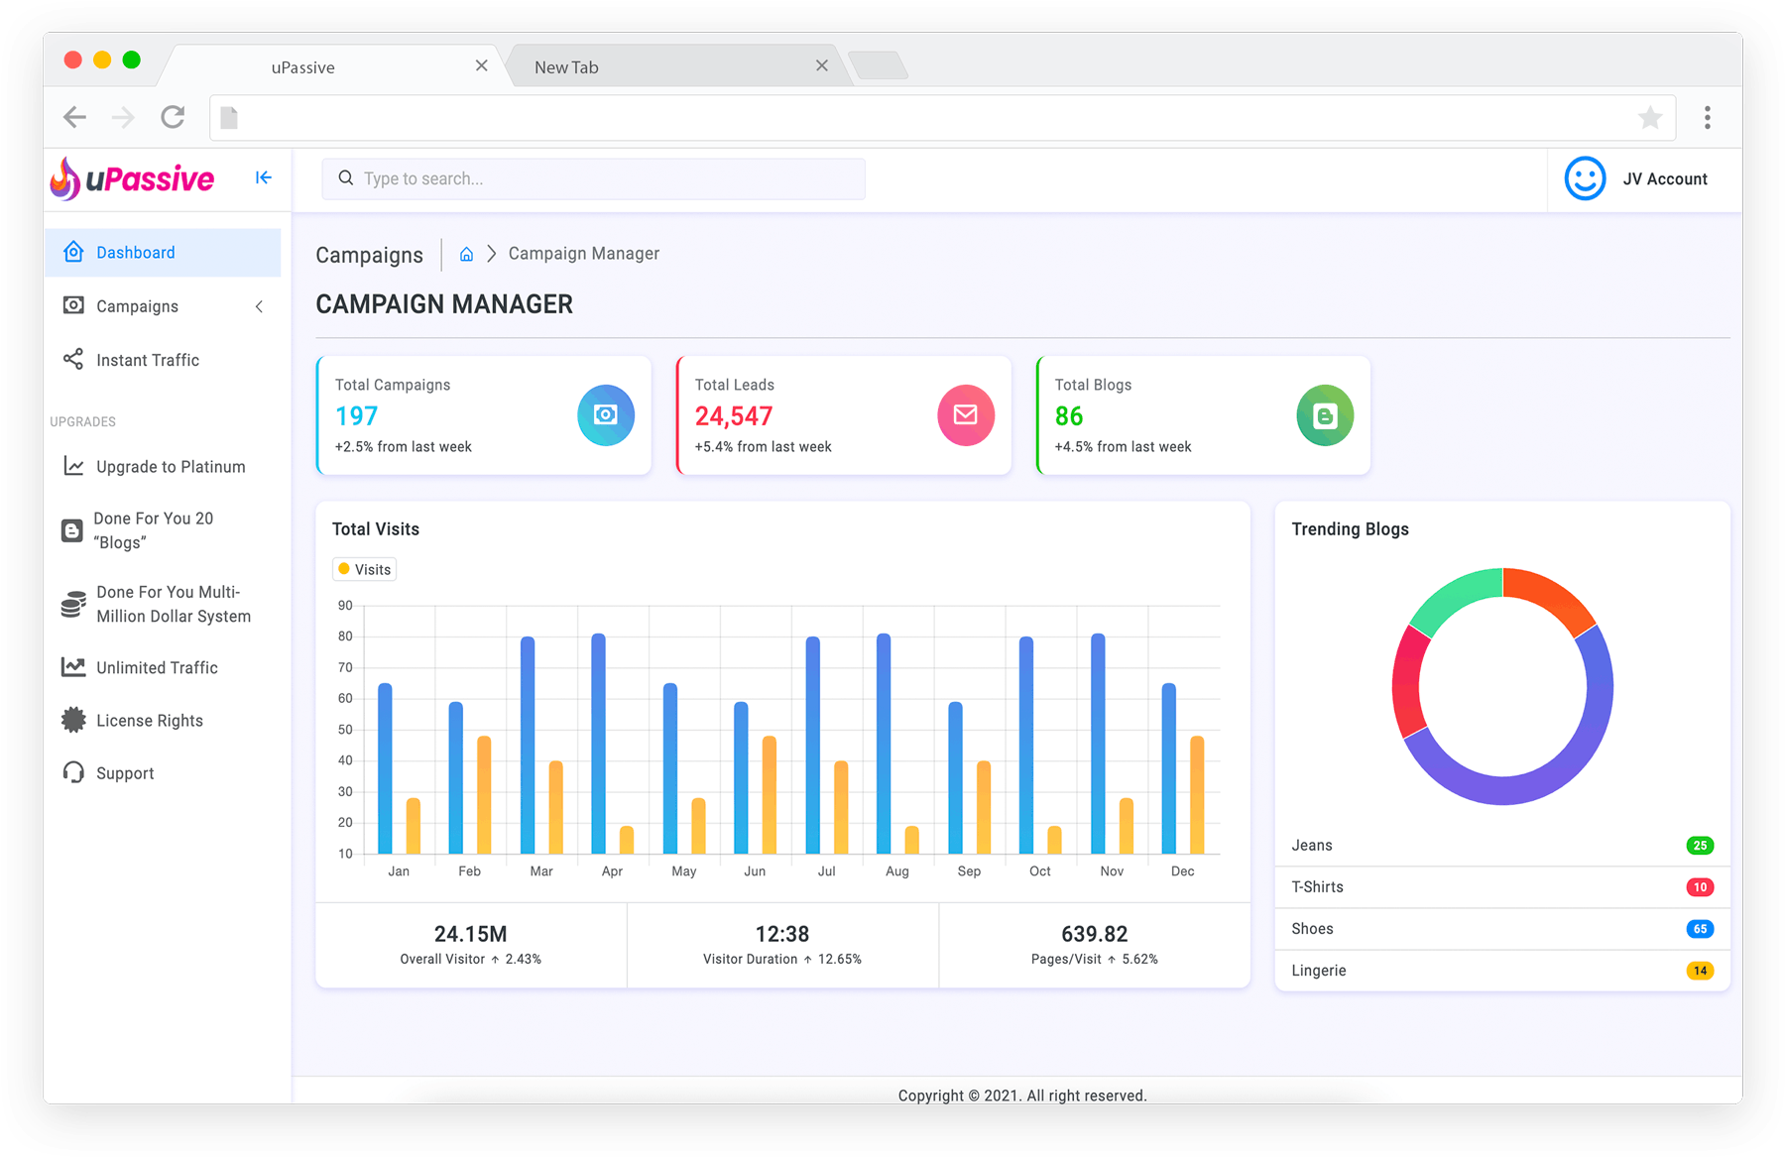Viewport: 1785px width, 1157px height.
Task: Open the JV Account menu
Action: pos(1664,179)
